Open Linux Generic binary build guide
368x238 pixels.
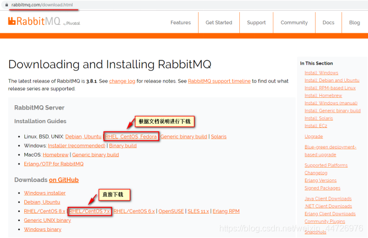(184, 136)
